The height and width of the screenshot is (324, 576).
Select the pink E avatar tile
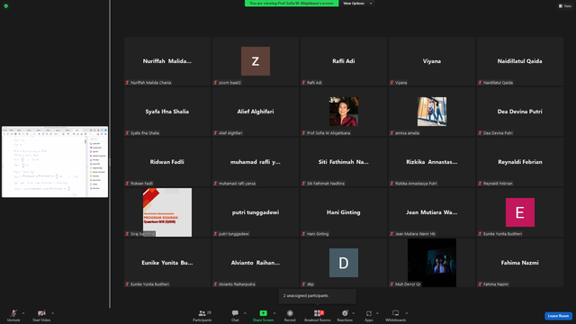(x=520, y=212)
